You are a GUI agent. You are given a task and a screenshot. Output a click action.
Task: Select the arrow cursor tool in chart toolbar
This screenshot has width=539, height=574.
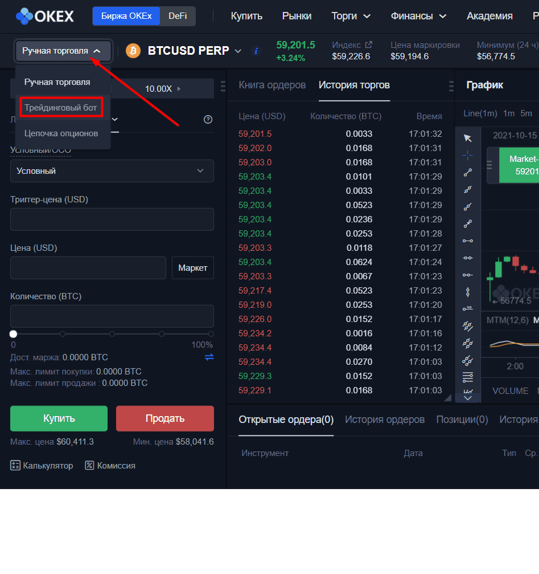click(x=468, y=138)
